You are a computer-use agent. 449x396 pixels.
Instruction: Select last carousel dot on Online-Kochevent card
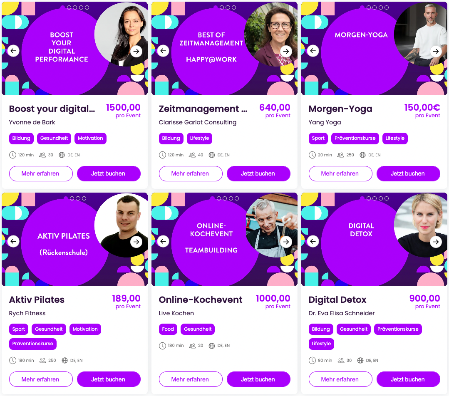coord(237,198)
